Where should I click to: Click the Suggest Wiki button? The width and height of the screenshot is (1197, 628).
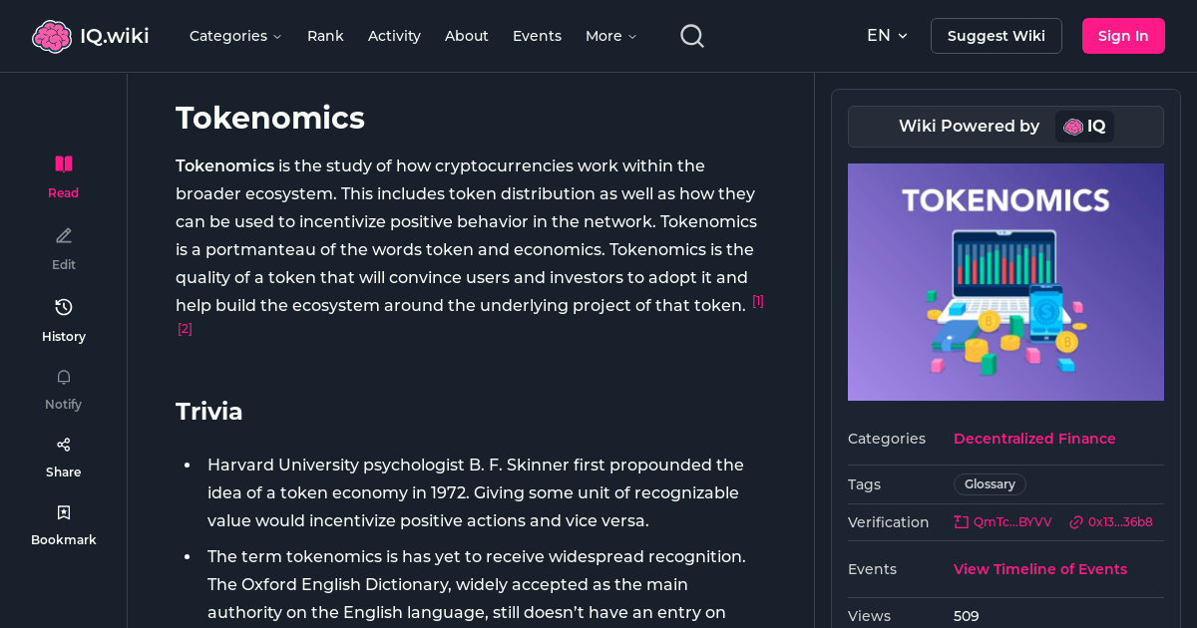tap(996, 35)
